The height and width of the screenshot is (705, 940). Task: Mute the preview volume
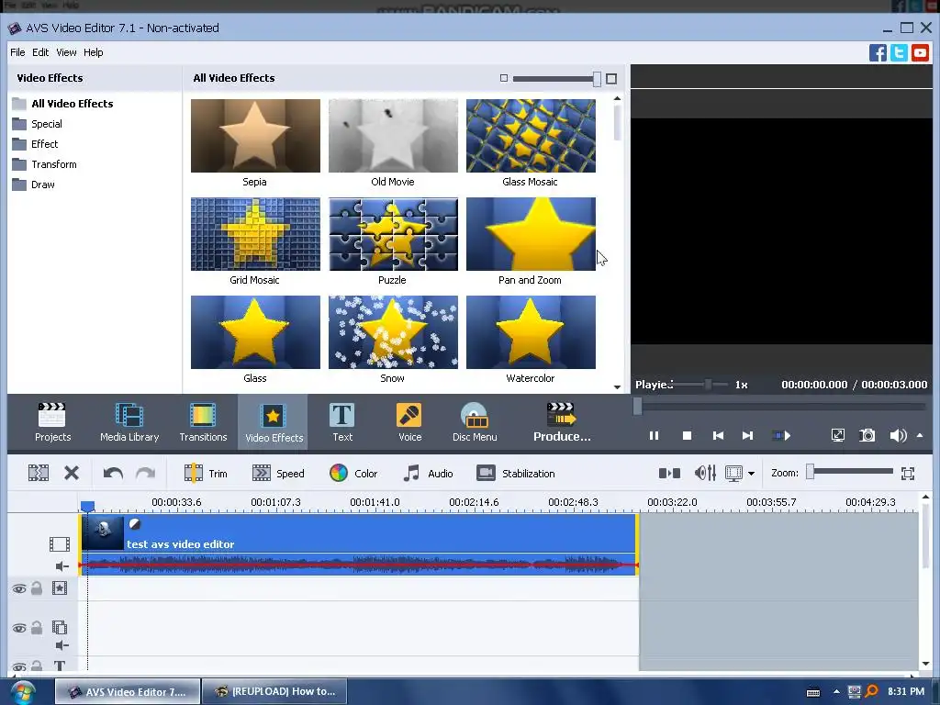coord(898,435)
